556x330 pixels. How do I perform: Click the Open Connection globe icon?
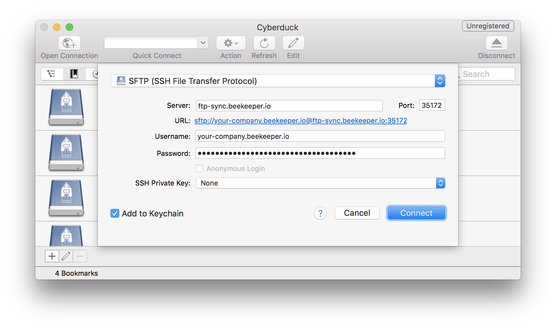click(69, 43)
